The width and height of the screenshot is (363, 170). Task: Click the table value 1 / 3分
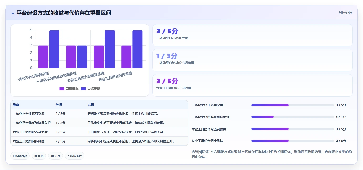coord(60,123)
